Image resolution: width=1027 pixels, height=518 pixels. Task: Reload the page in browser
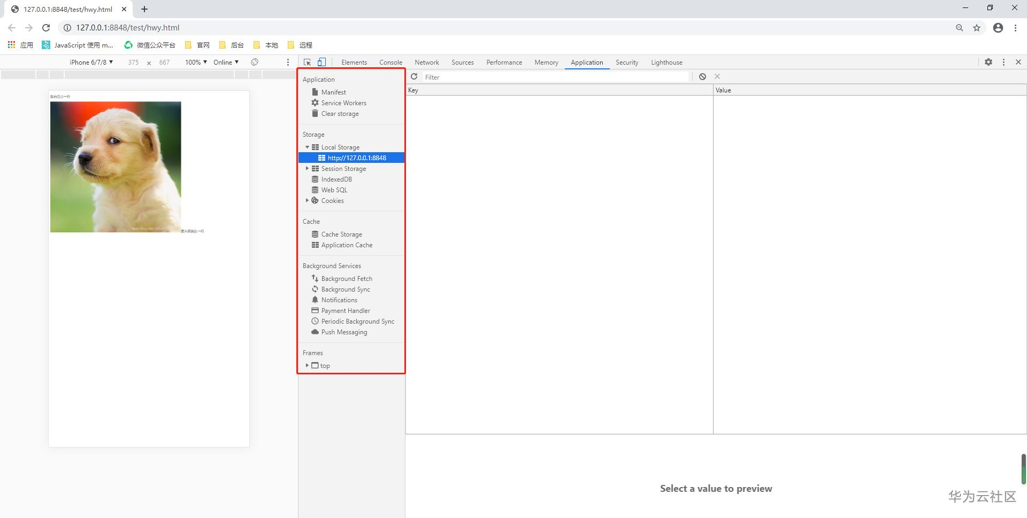click(46, 28)
